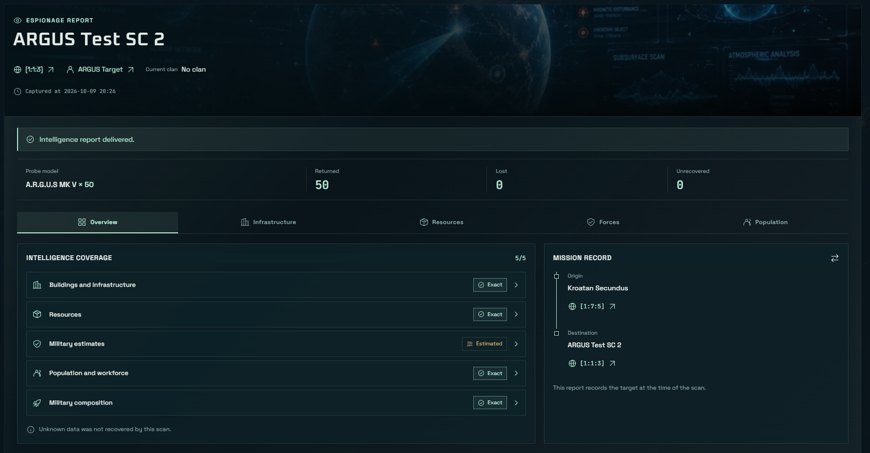Click the arrow icon next to ARGUS Target
The image size is (870, 453).
point(130,70)
